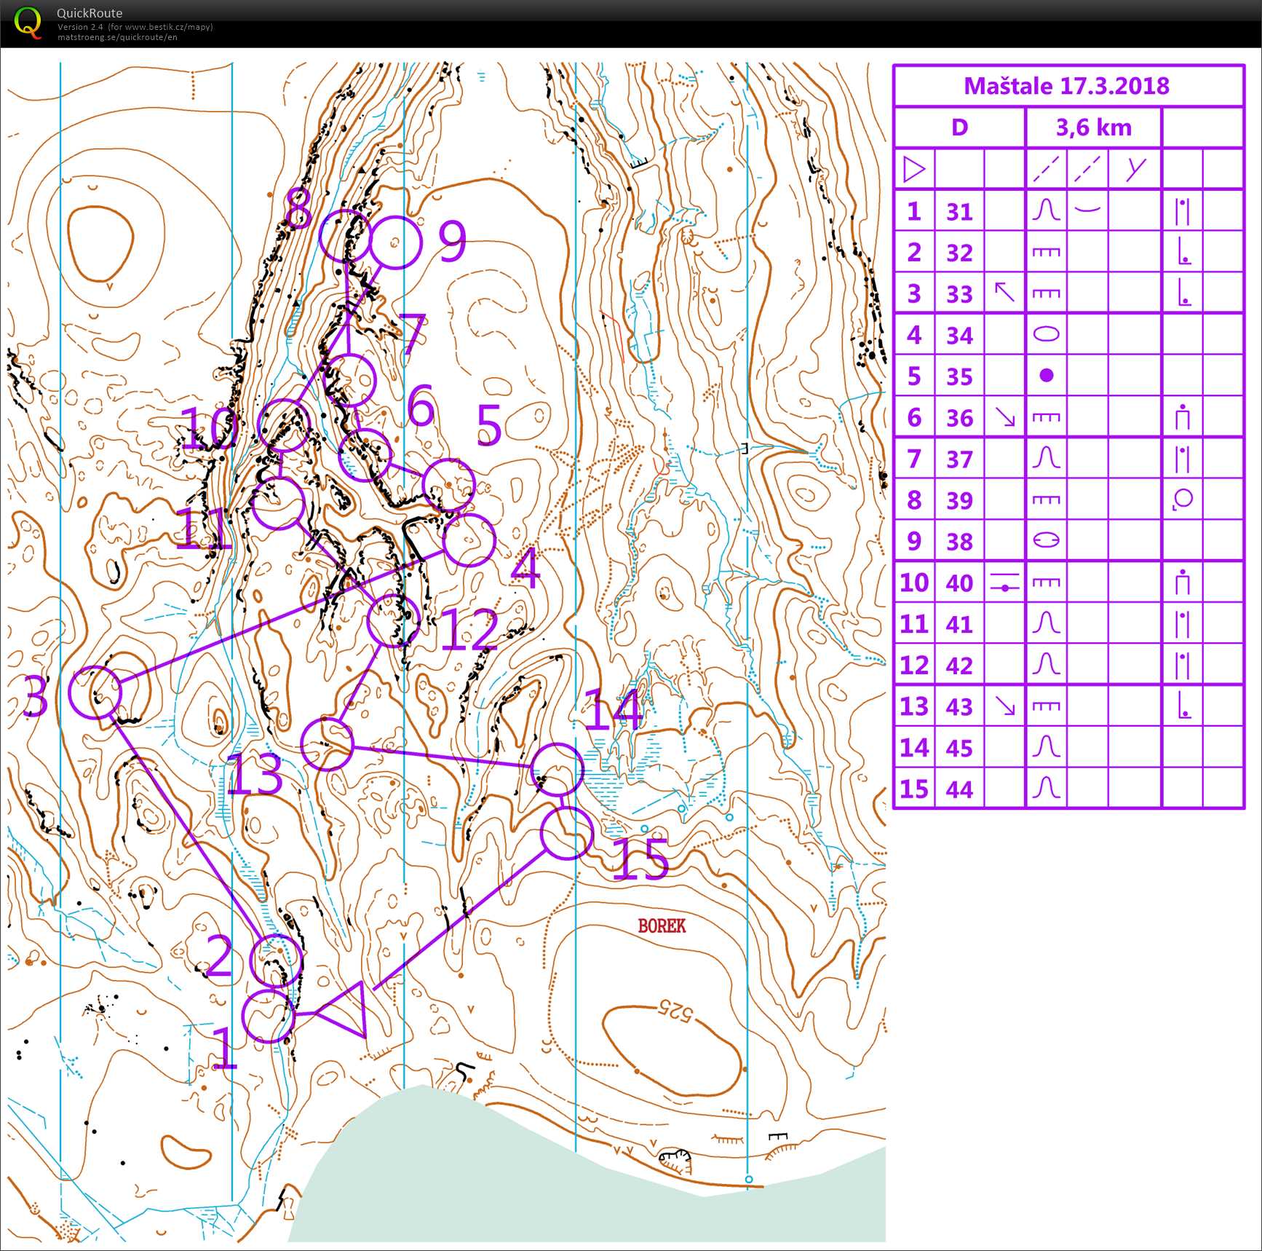Click the circle symbol in row 8's last column
Viewport: 1262px width, 1251px height.
coord(1183,500)
